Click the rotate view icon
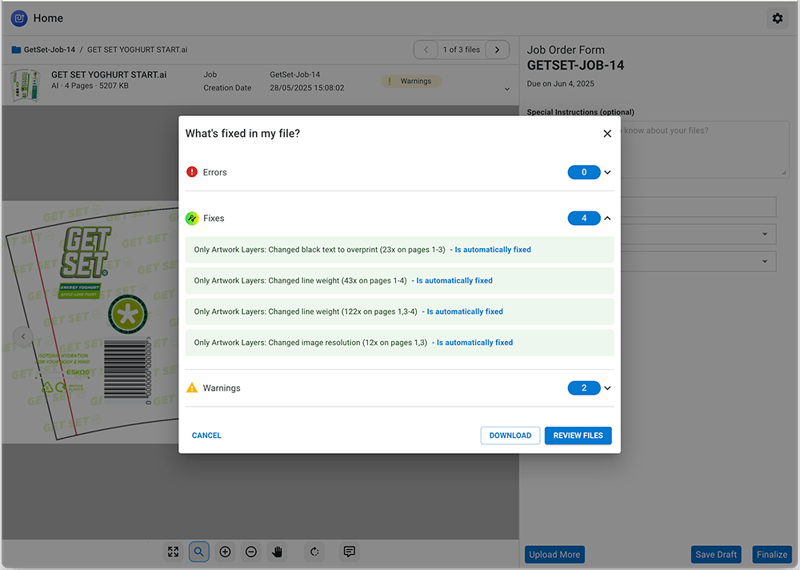 [314, 552]
